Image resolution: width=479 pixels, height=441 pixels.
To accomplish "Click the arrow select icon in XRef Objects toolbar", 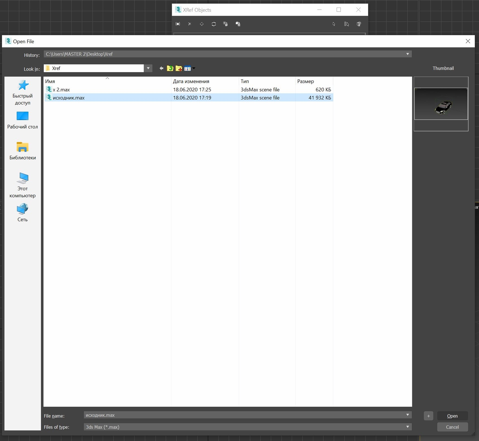I will (334, 24).
